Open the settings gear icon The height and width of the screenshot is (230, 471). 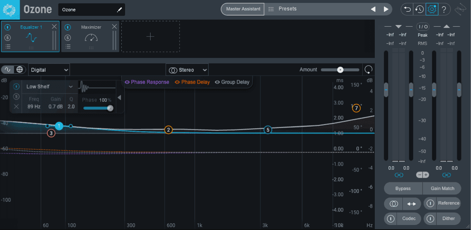pyautogui.click(x=432, y=9)
